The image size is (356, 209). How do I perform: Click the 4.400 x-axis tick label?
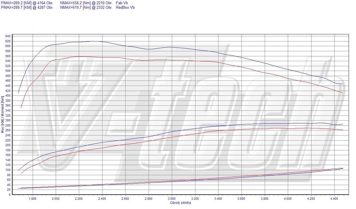coord(334,199)
